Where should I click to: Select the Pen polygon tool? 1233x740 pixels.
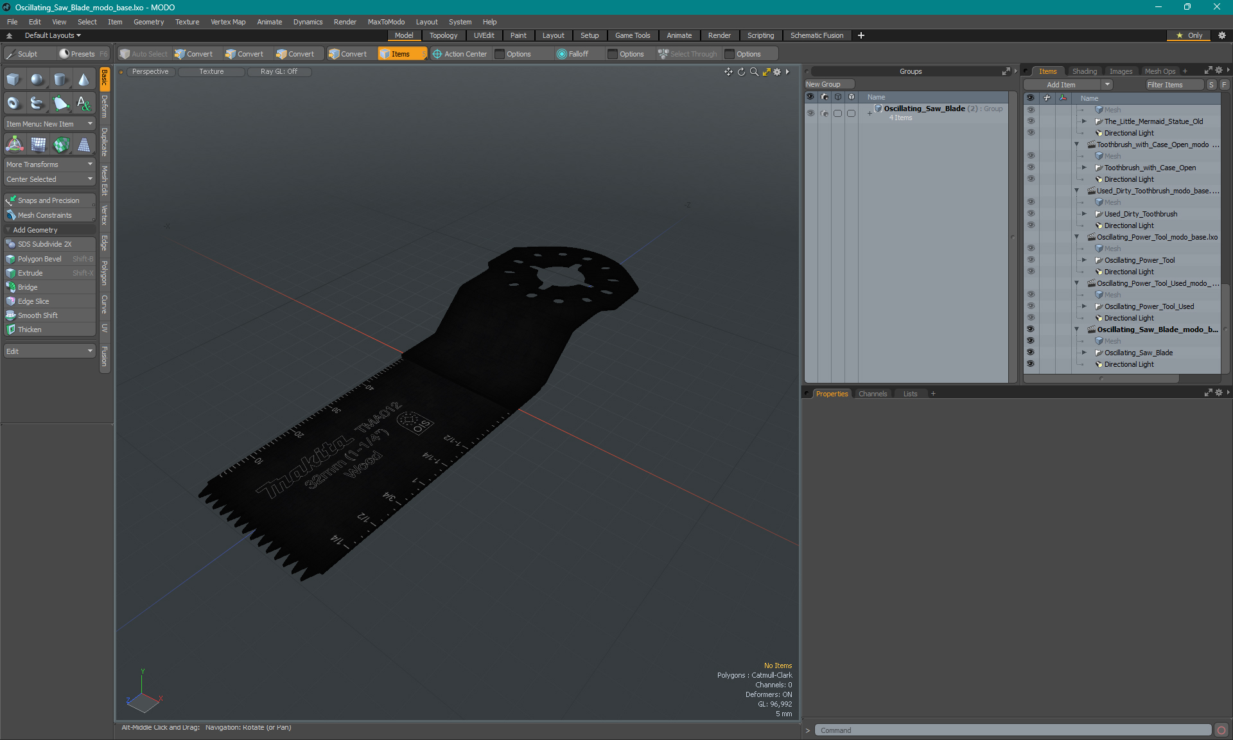61,103
